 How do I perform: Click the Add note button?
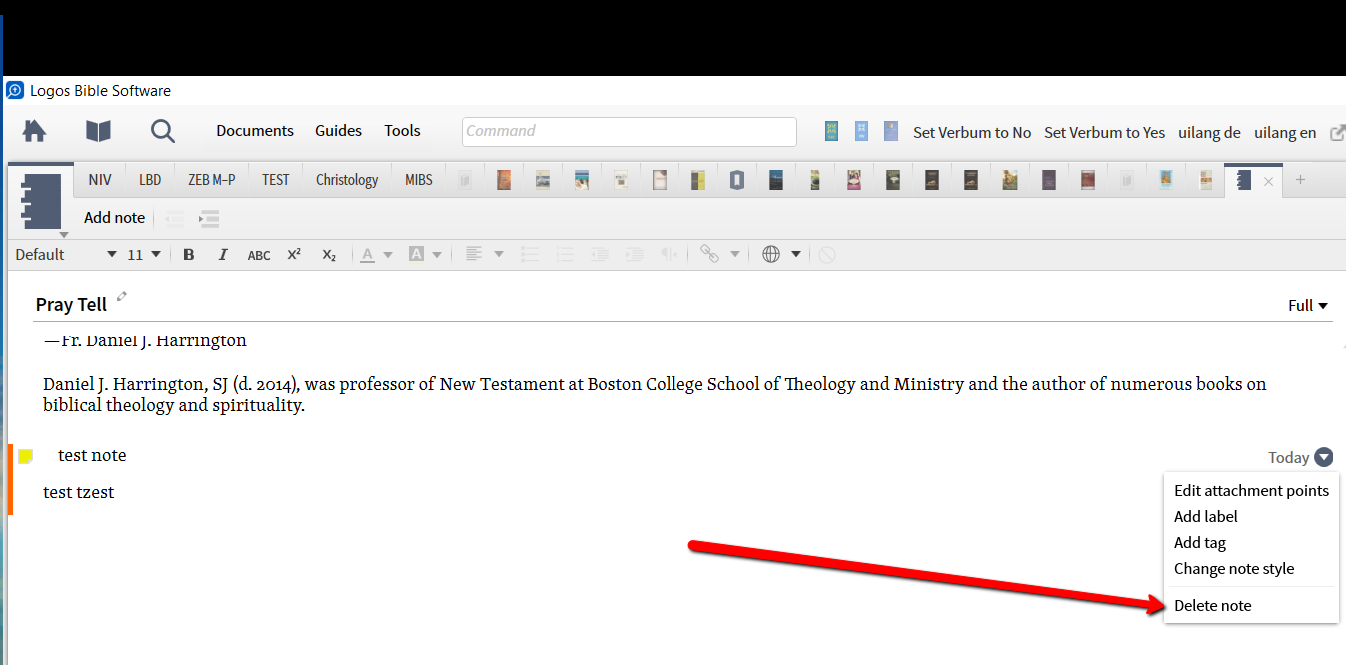click(x=114, y=218)
